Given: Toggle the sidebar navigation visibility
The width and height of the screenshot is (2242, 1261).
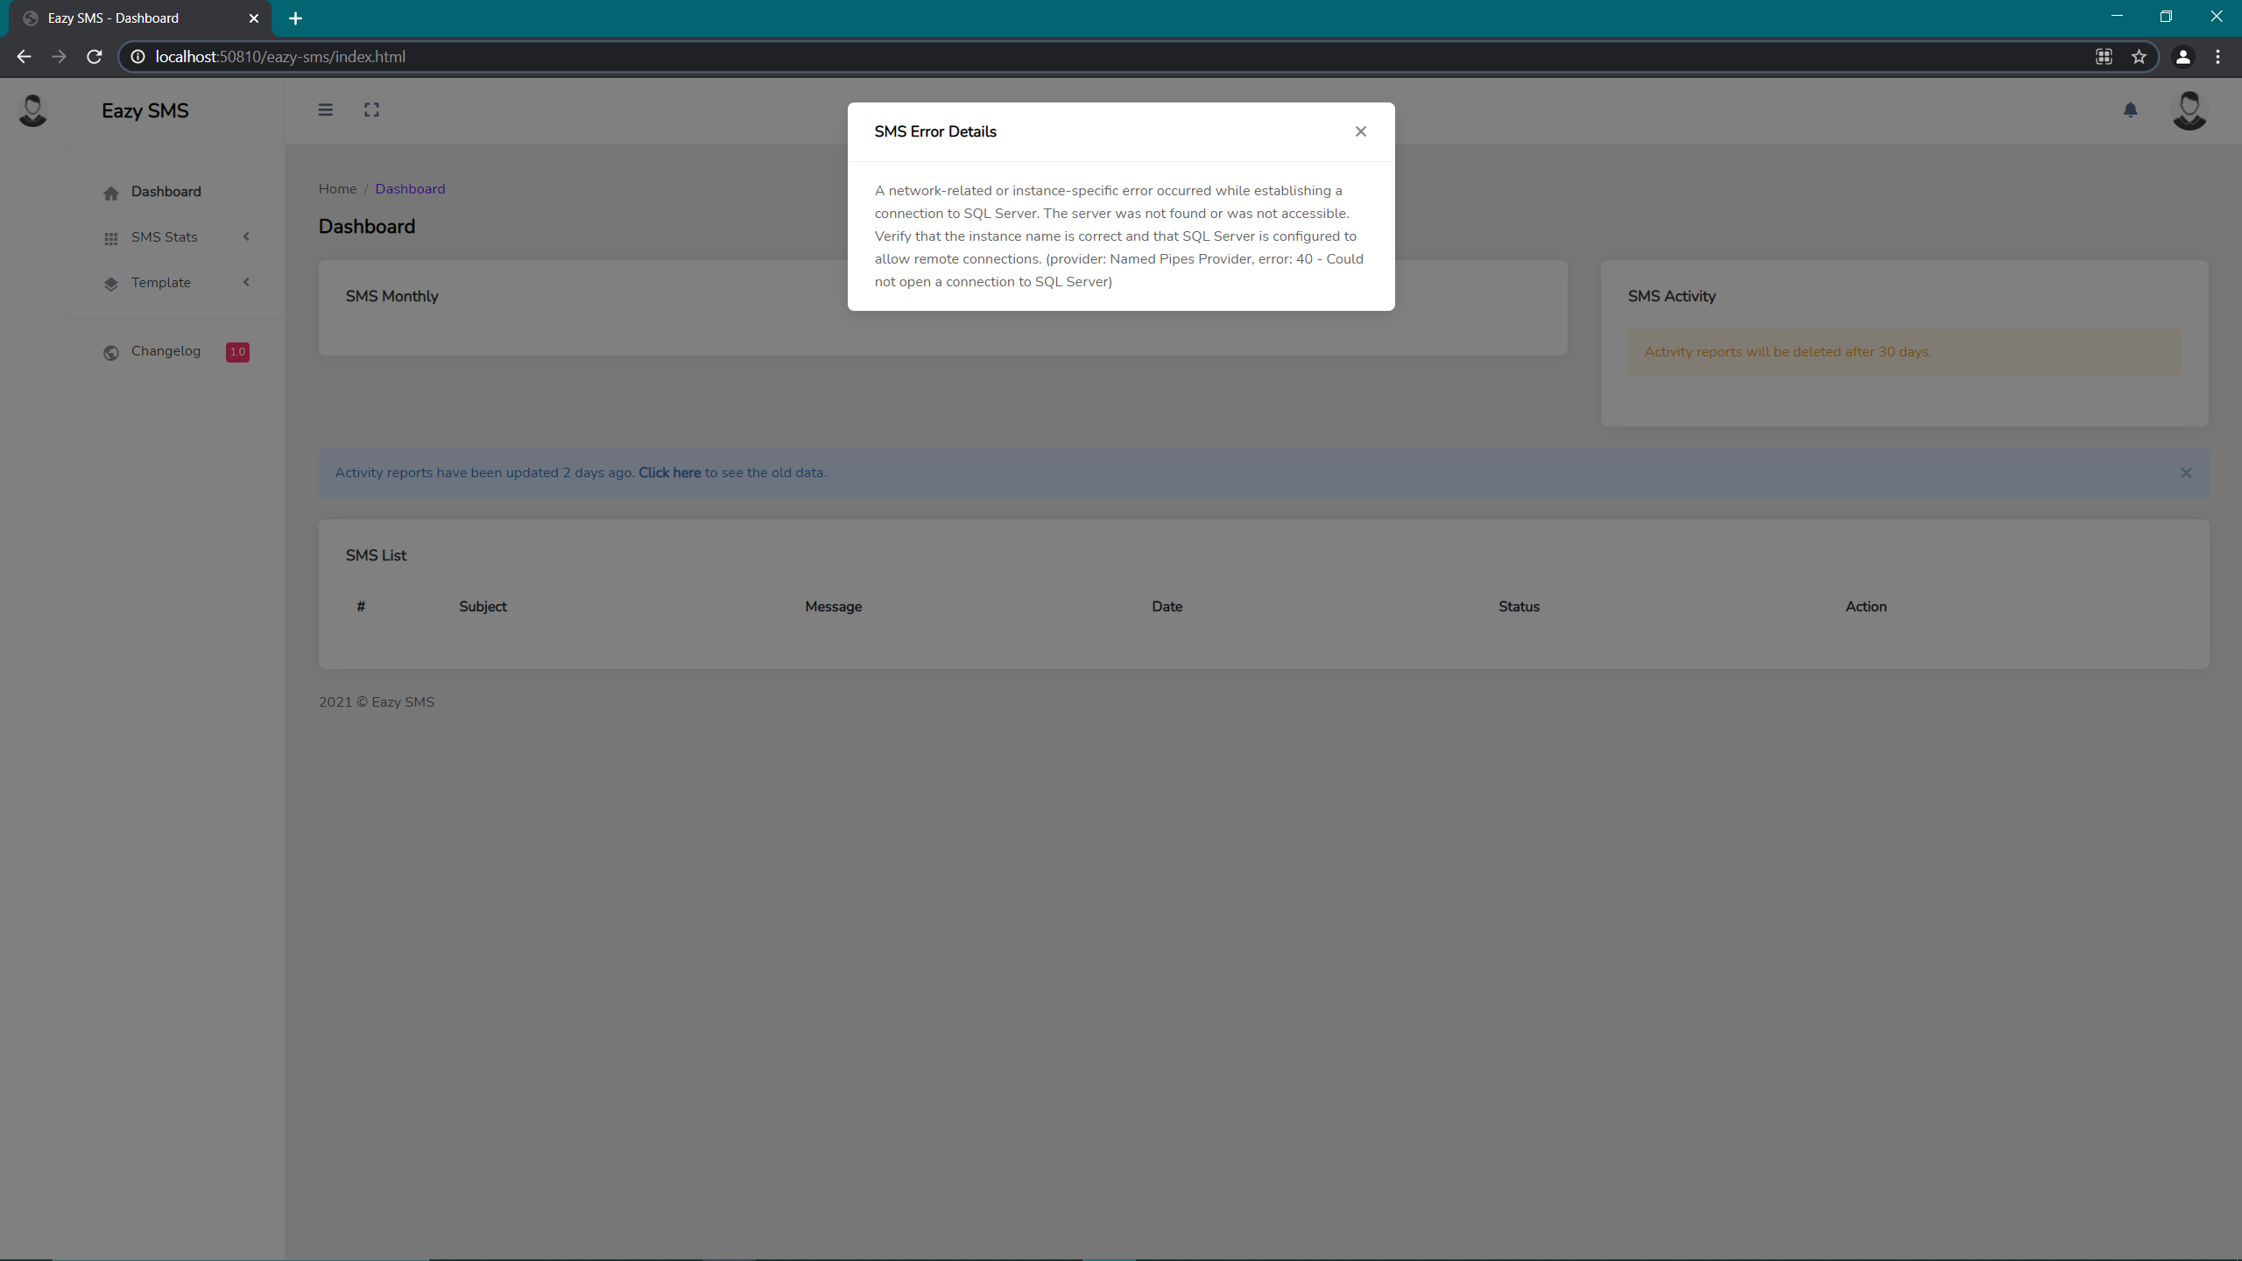Looking at the screenshot, I should [x=325, y=109].
